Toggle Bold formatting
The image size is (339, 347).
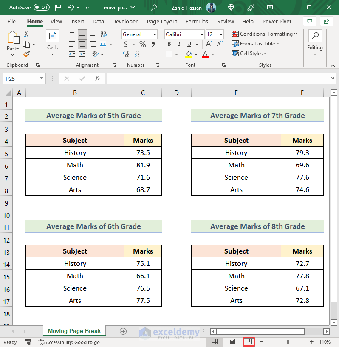(169, 44)
